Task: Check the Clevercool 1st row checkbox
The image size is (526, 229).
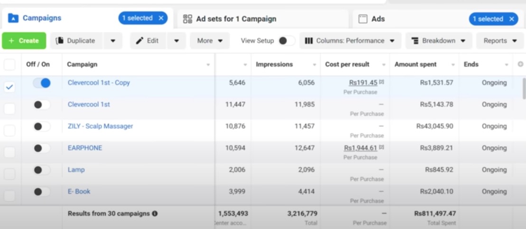Action: 9,108
